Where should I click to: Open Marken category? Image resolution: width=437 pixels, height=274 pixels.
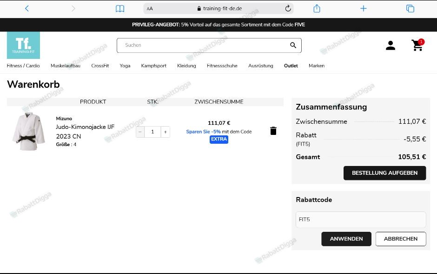pos(317,66)
